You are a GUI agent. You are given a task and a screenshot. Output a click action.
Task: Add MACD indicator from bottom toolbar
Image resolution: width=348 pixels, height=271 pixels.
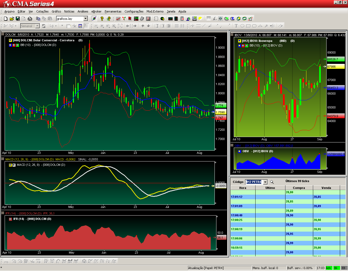pos(84,262)
